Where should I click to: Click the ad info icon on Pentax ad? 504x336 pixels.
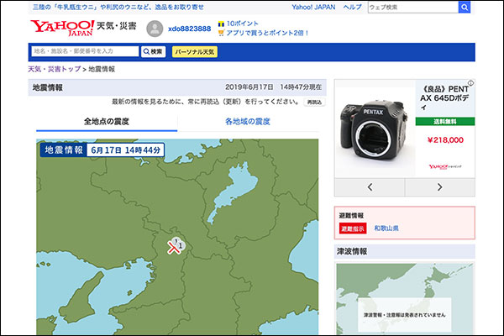[470, 84]
